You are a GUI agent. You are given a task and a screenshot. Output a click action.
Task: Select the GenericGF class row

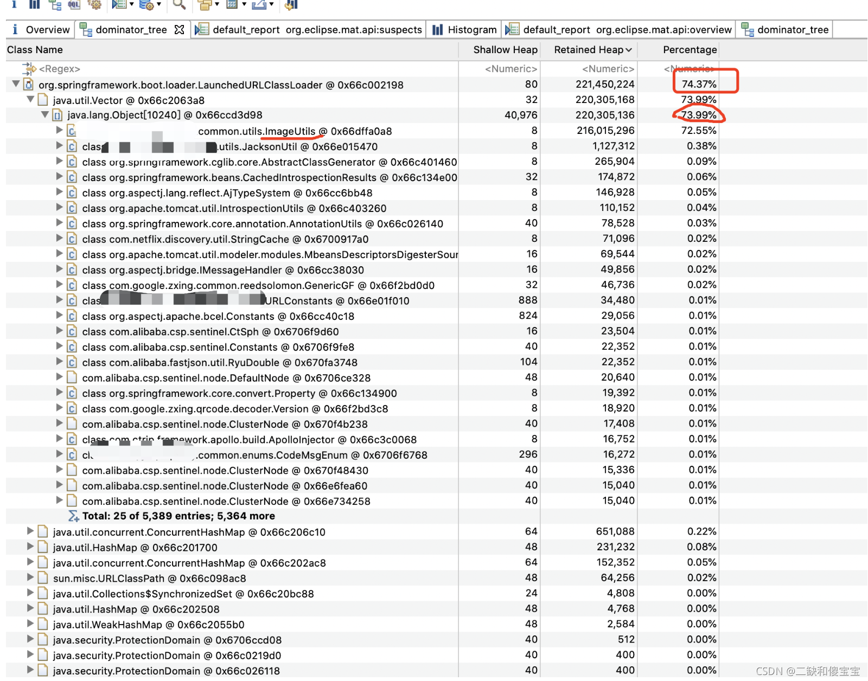point(362,285)
